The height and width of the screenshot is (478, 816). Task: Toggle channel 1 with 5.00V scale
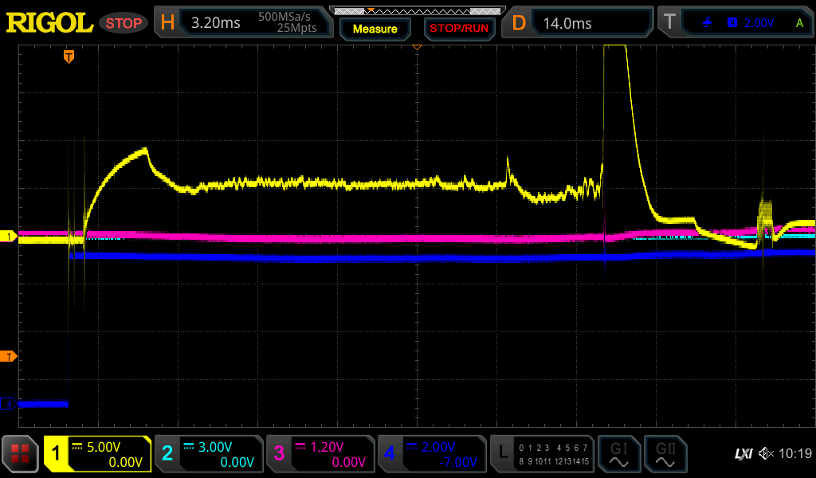point(98,454)
